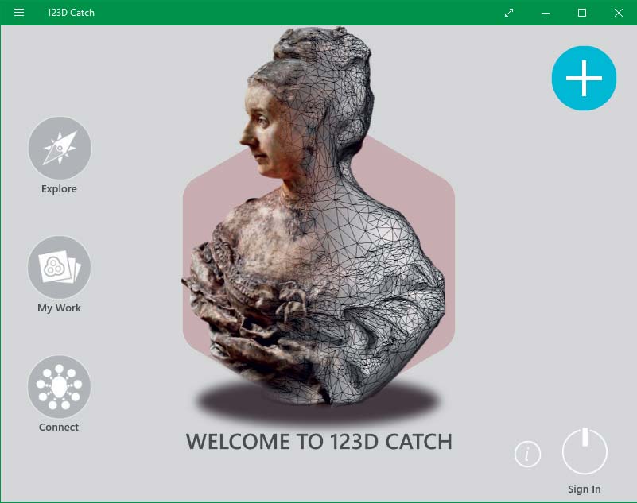Viewport: 637px width, 503px height.
Task: Click the 3D bust sculpture image
Action: tap(315, 216)
